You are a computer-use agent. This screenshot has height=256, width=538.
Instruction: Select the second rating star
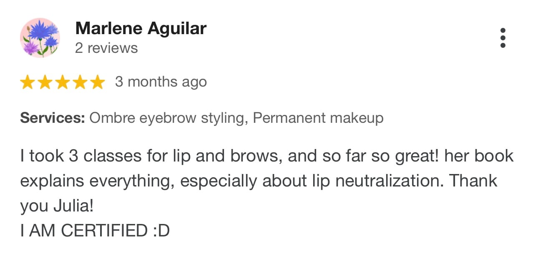45,82
